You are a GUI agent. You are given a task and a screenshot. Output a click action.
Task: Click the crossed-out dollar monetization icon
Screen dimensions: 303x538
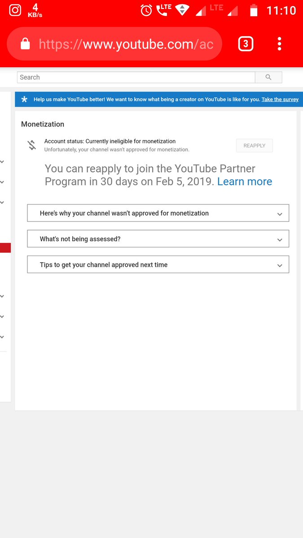(x=32, y=145)
